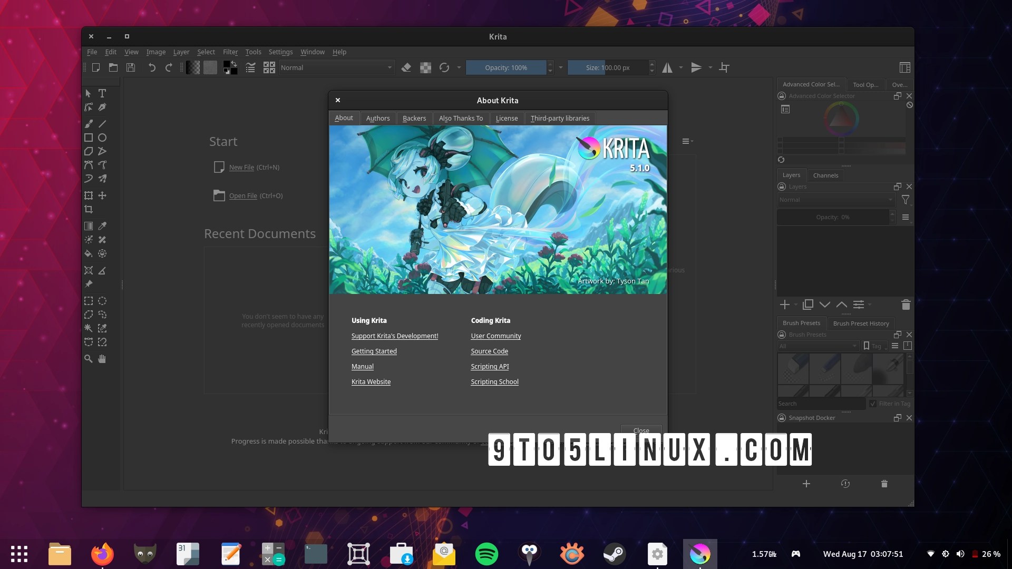Open the Support Krita's Development link

click(x=394, y=336)
